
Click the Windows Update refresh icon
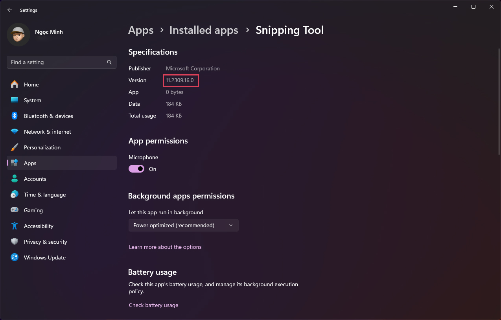point(15,257)
